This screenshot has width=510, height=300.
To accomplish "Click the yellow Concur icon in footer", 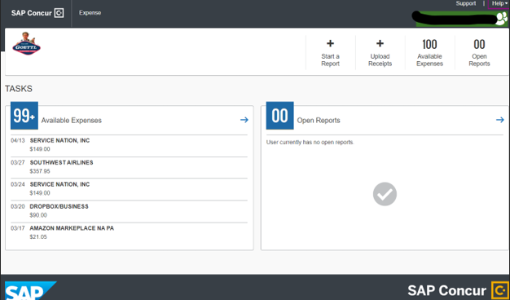I will [499, 290].
